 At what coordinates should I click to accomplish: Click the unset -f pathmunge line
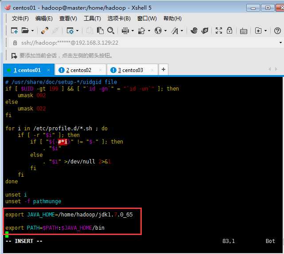point(33,201)
